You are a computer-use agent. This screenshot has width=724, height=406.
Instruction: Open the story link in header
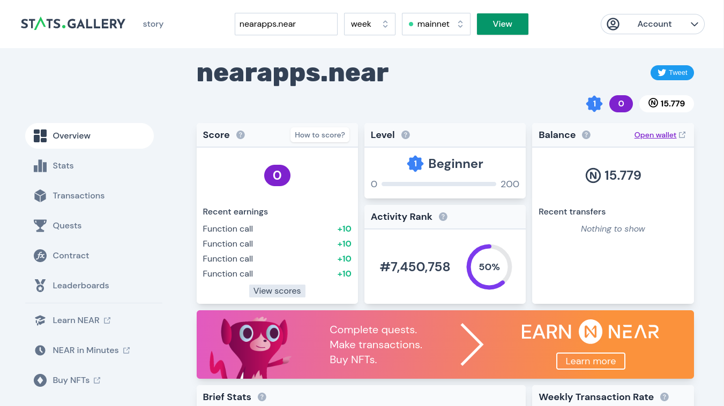click(153, 24)
